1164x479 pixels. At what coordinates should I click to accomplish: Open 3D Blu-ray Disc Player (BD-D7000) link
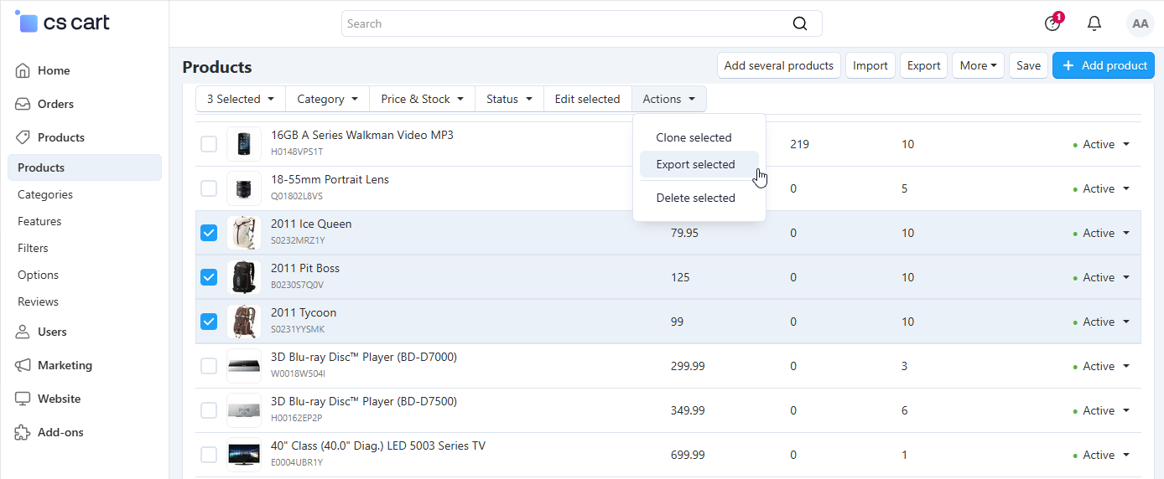(364, 357)
